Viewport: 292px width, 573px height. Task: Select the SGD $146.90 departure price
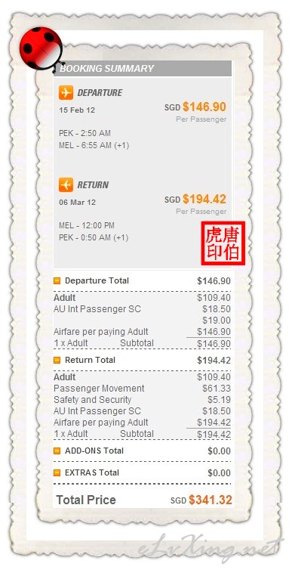tap(195, 107)
